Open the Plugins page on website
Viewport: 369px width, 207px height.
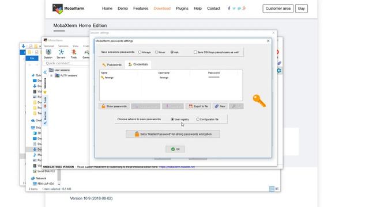tap(182, 9)
